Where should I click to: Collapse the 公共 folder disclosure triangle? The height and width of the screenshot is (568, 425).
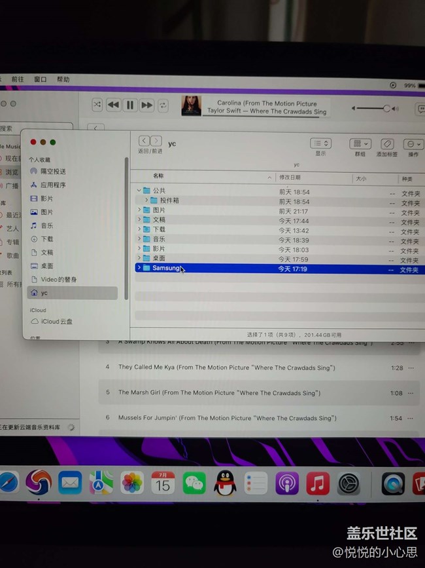(139, 191)
